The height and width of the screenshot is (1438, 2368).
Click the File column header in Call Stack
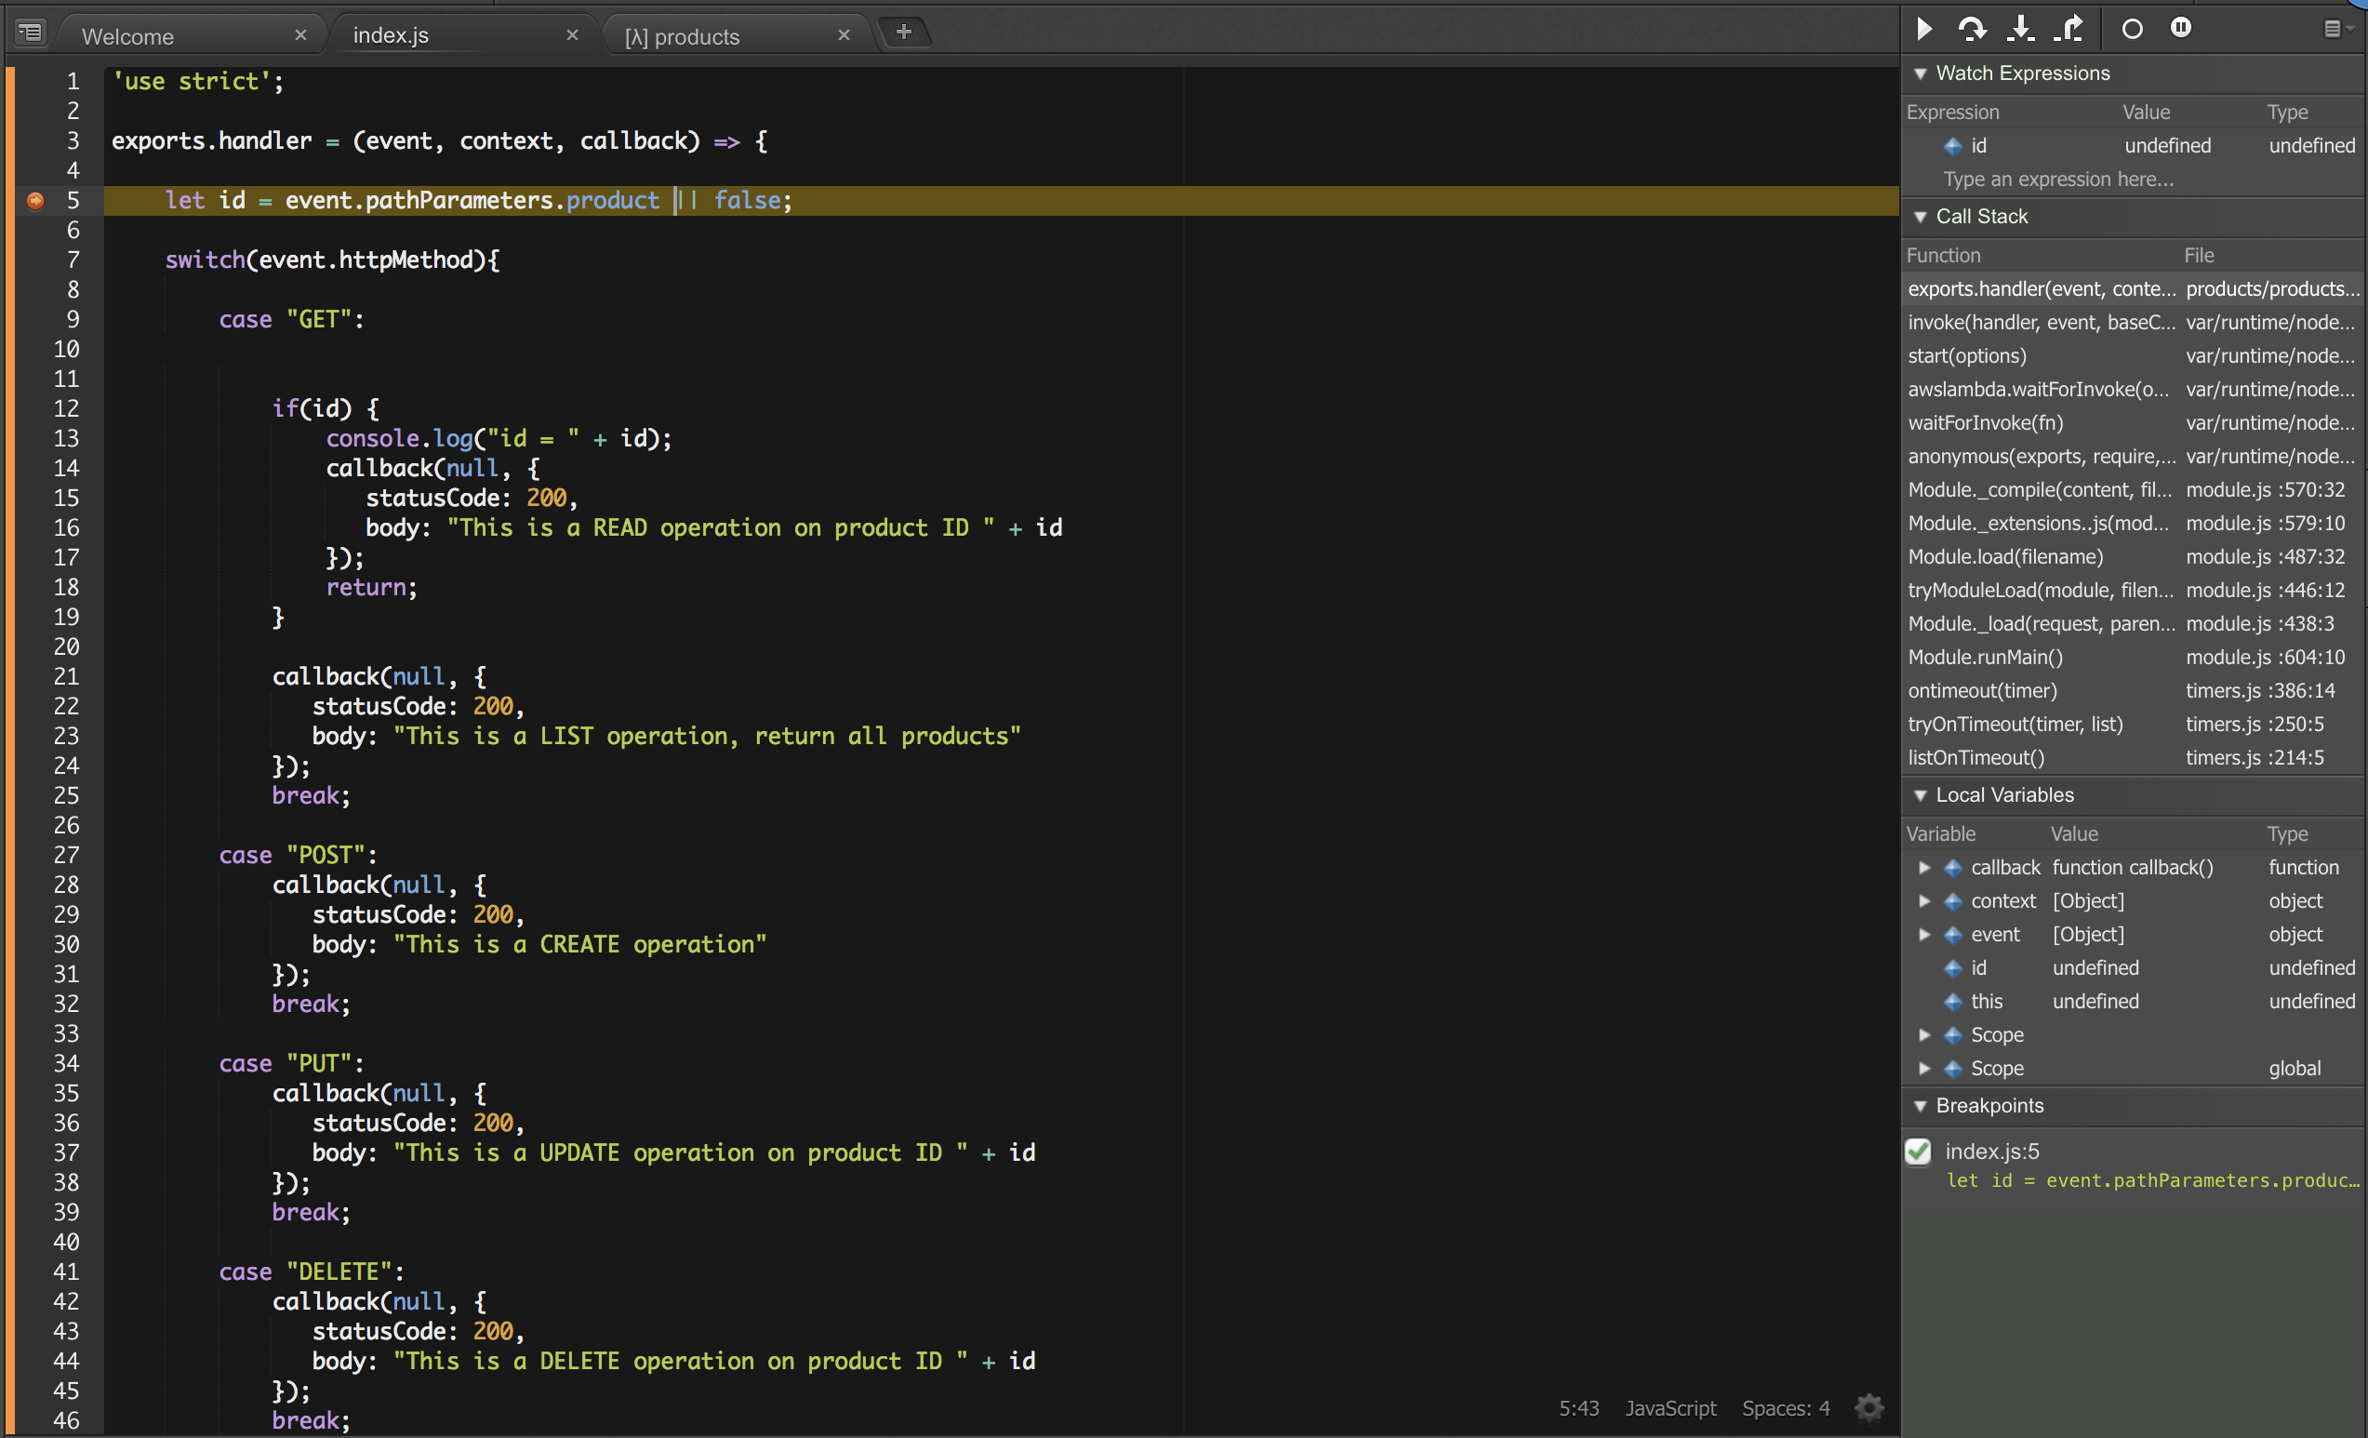click(x=2199, y=256)
